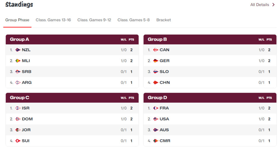
Task: Select the Canada flag icon
Action: click(x=155, y=50)
